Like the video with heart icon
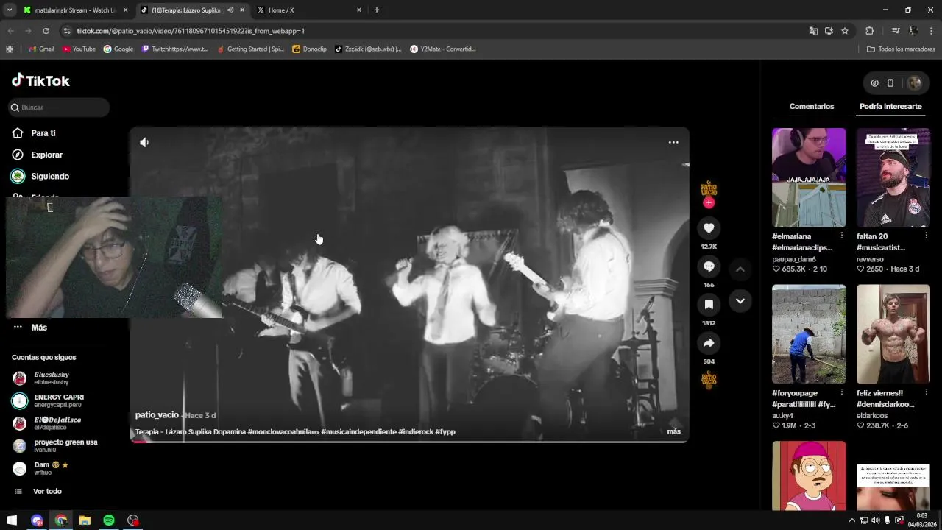The image size is (942, 530). 709,228
